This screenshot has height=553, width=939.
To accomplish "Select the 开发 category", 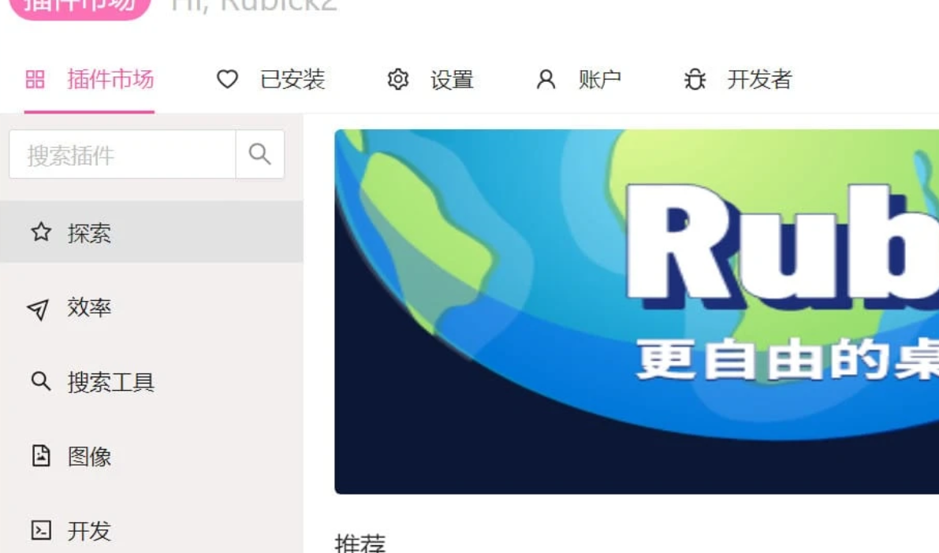I will tap(151, 530).
